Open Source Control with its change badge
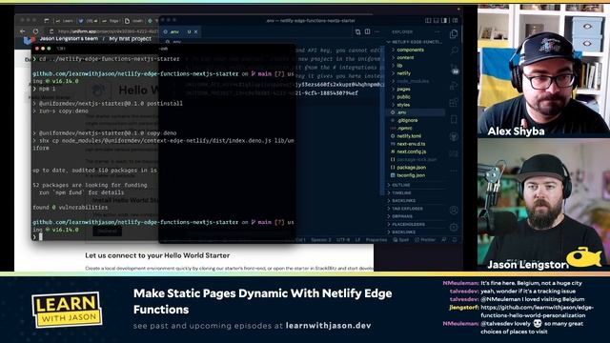This screenshot has height=343, width=610. [x=454, y=70]
